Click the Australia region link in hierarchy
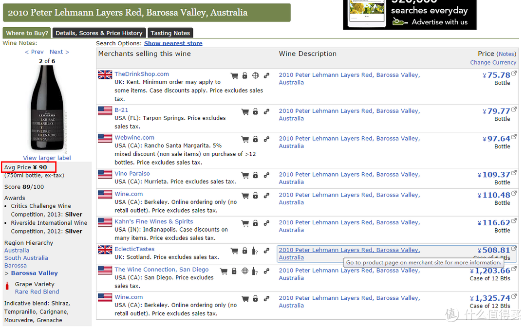 [17, 250]
